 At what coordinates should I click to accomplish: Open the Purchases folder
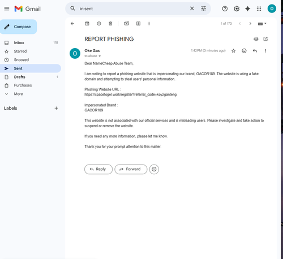(x=30, y=85)
